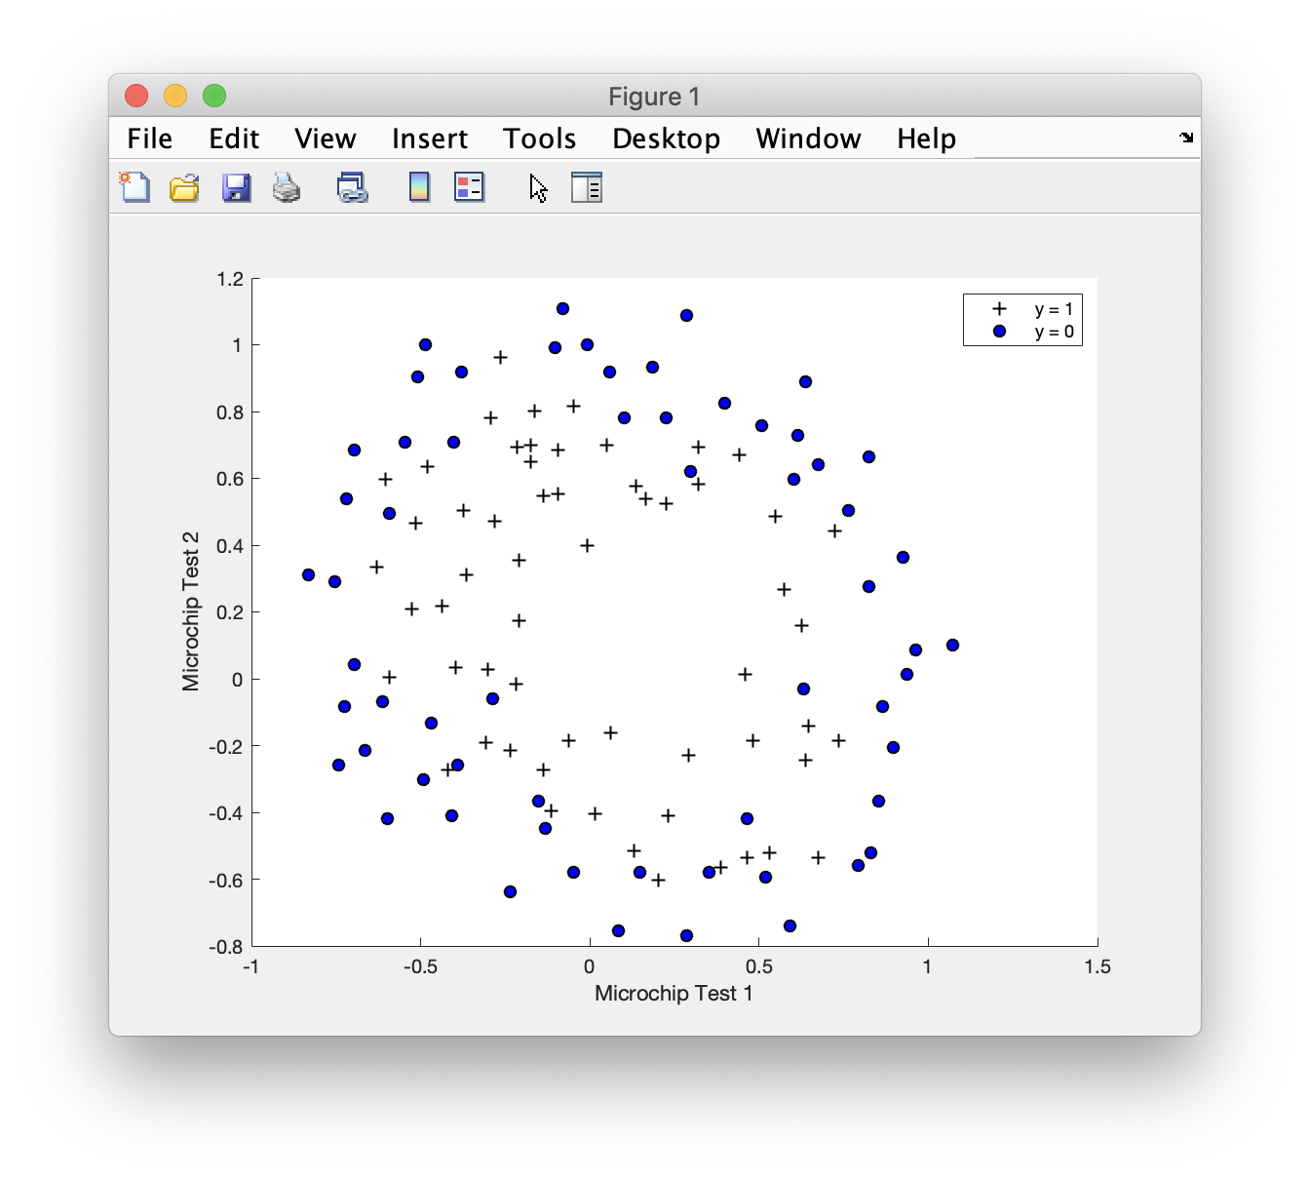
Task: Insert a colorbar using the toolbar icon
Action: pyautogui.click(x=419, y=187)
